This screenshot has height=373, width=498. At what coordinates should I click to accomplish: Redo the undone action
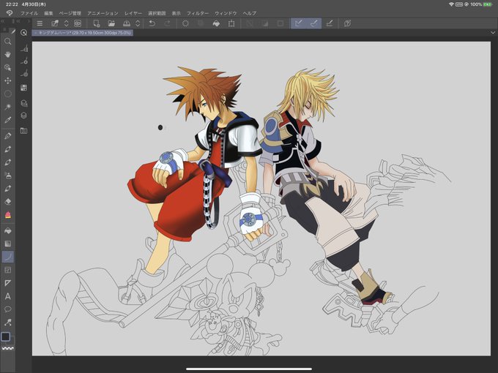click(x=167, y=23)
